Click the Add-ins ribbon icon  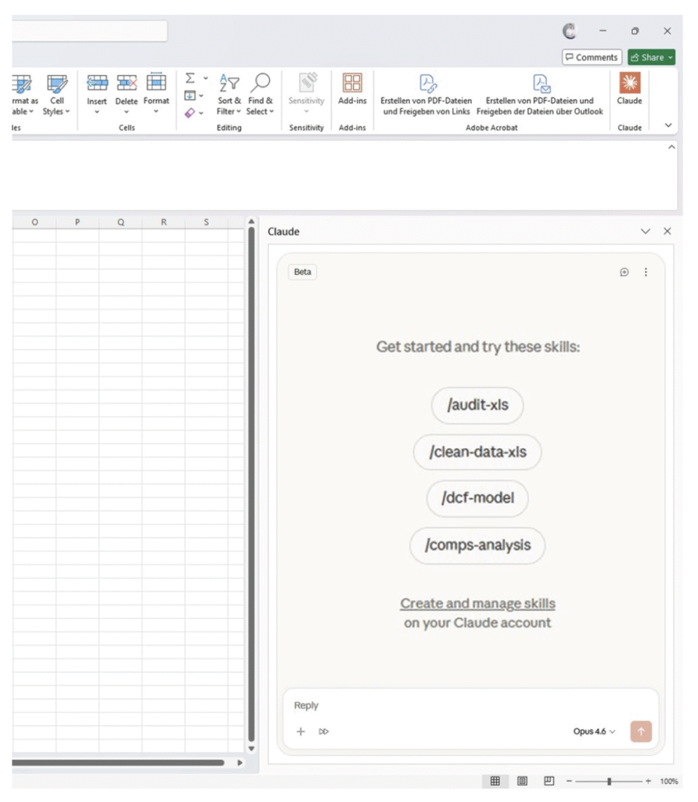click(x=352, y=89)
